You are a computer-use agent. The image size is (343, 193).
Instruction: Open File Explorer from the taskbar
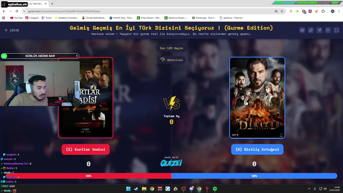pyautogui.click(x=144, y=189)
